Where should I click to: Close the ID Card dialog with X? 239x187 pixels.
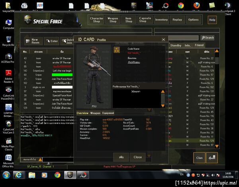coord(163,39)
